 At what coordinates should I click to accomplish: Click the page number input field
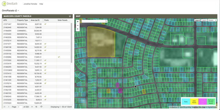20,107
